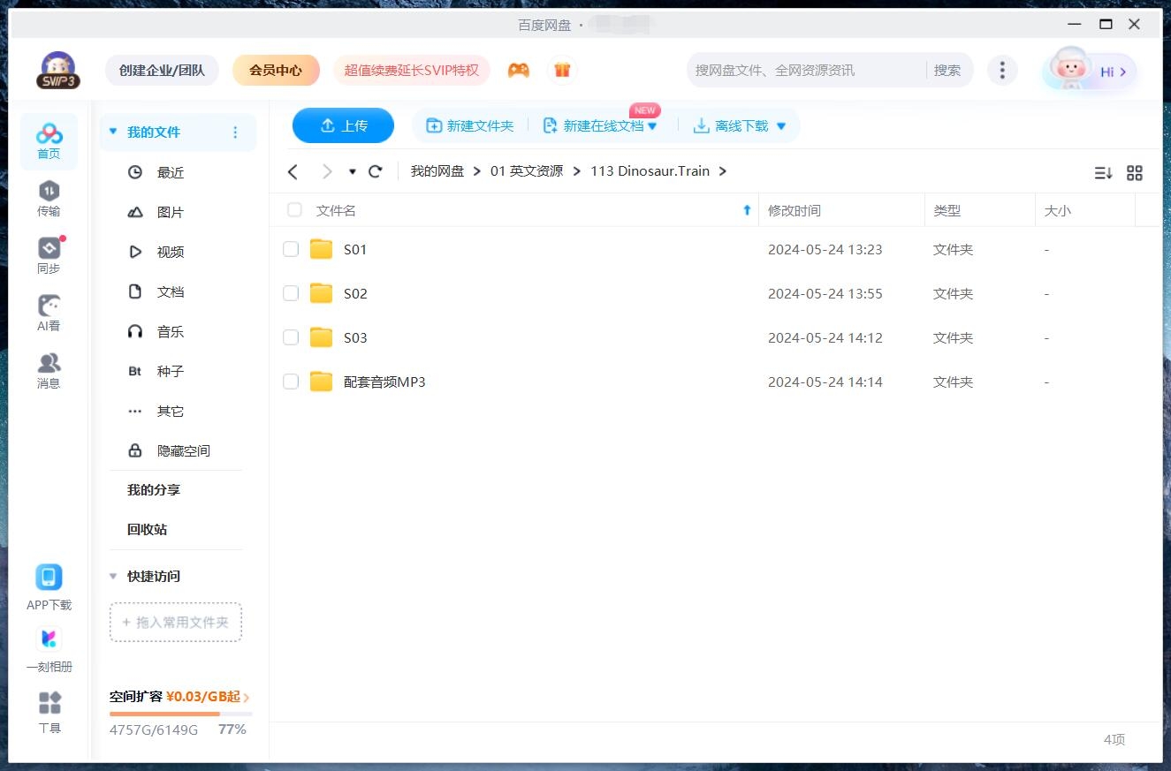
Task: Click the 上传 (upload) button
Action: click(343, 125)
